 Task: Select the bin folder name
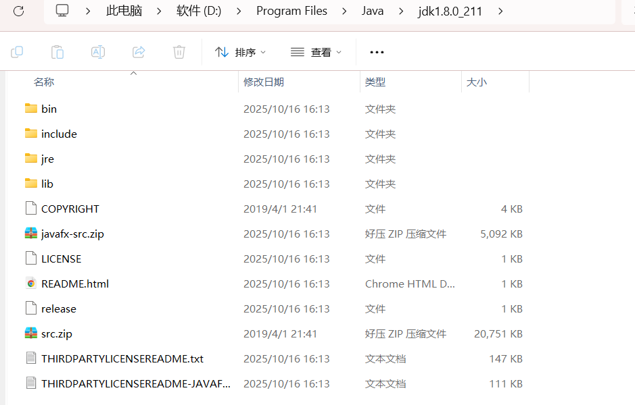[x=49, y=109]
